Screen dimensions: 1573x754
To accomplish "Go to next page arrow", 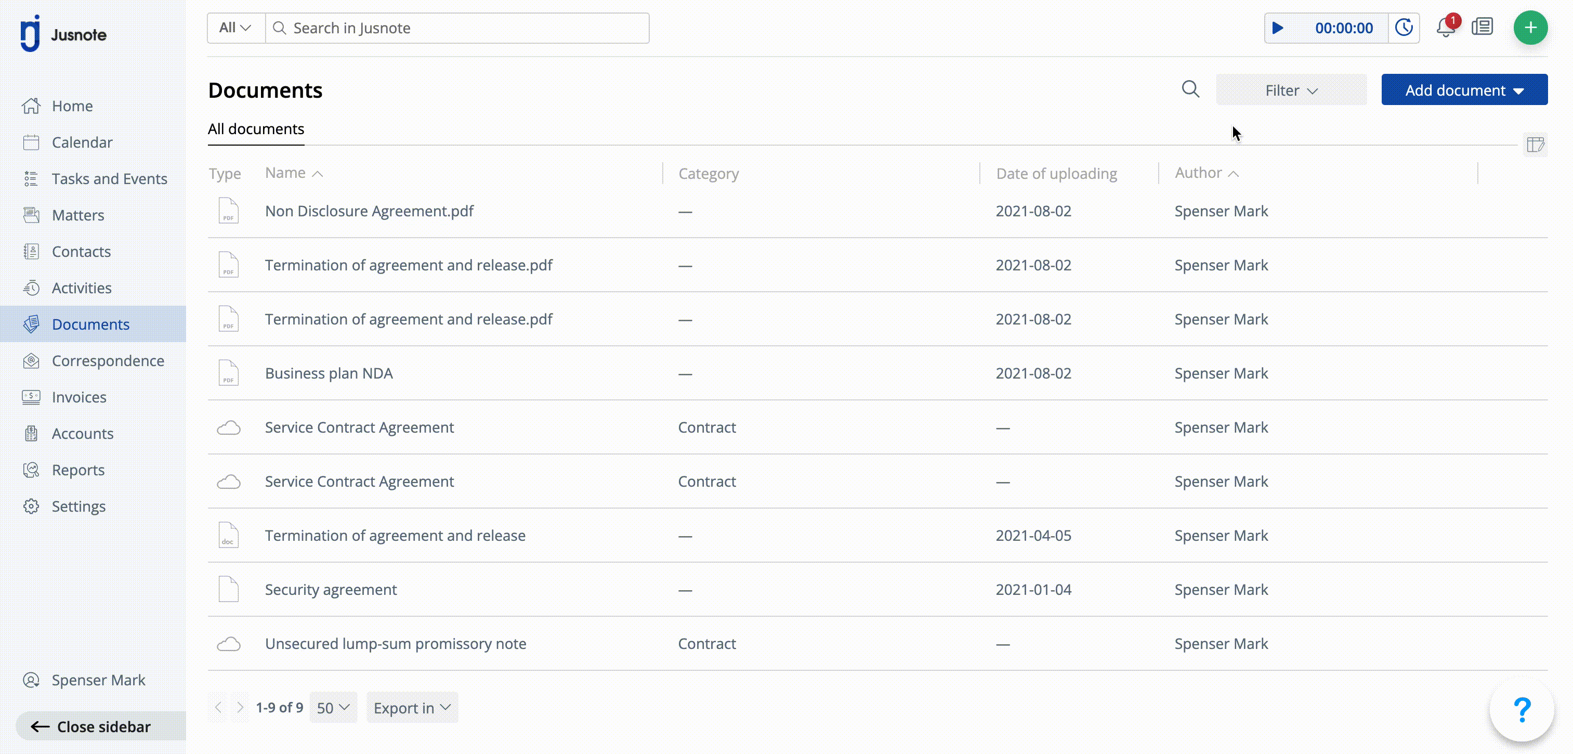I will tap(240, 707).
